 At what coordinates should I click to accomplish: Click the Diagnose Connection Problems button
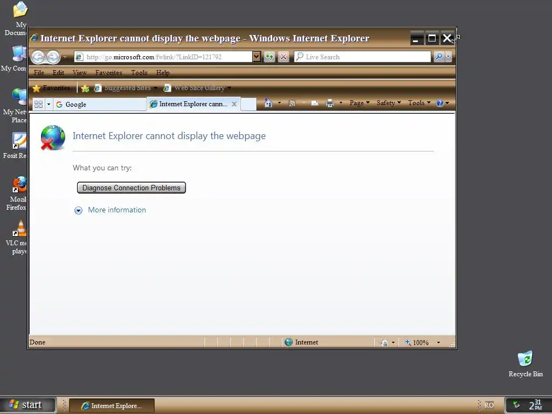click(132, 188)
